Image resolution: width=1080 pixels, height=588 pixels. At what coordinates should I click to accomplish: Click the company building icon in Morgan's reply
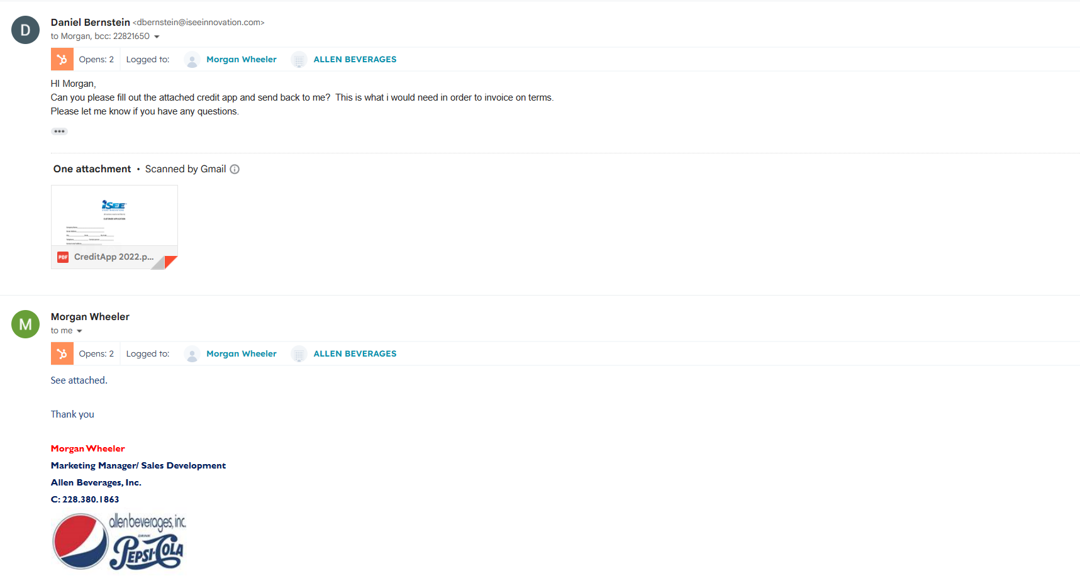pos(299,354)
